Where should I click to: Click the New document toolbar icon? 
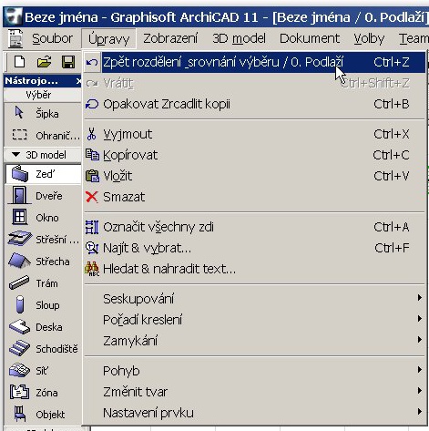pyautogui.click(x=20, y=62)
